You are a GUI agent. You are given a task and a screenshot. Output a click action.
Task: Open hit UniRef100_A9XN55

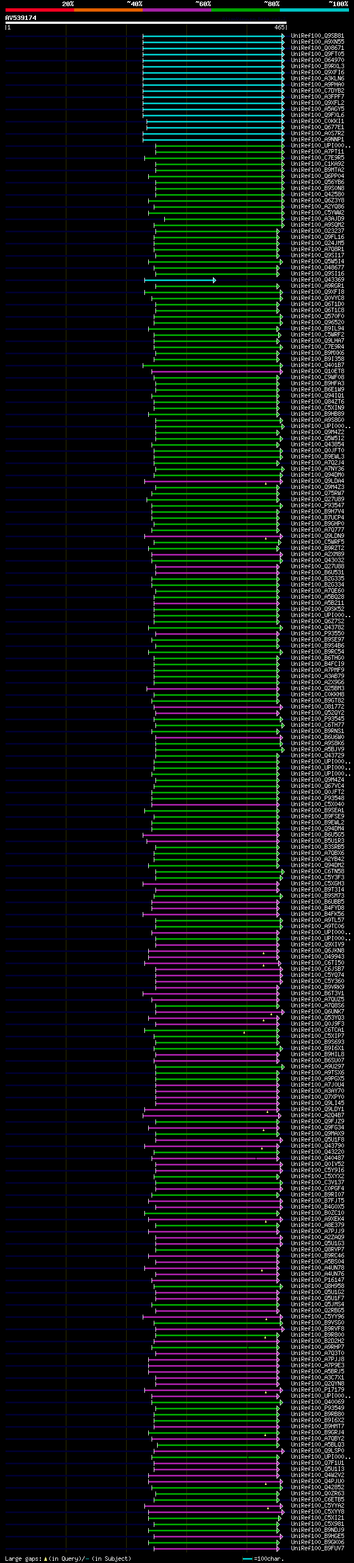click(317, 42)
